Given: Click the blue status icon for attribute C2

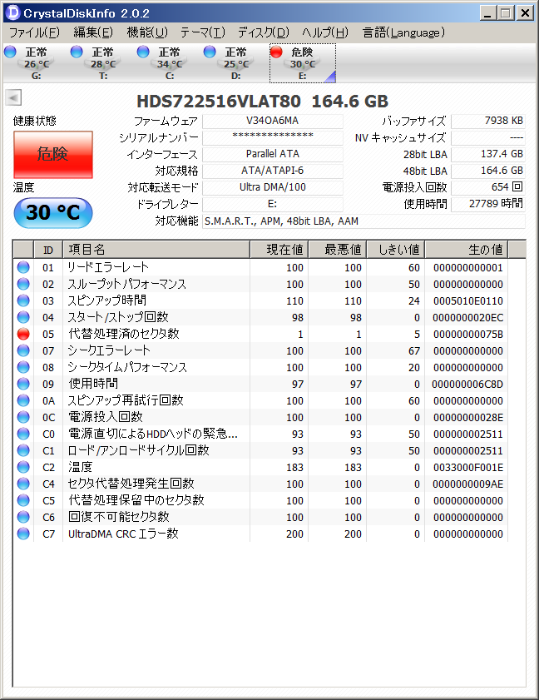Looking at the screenshot, I should tap(23, 467).
